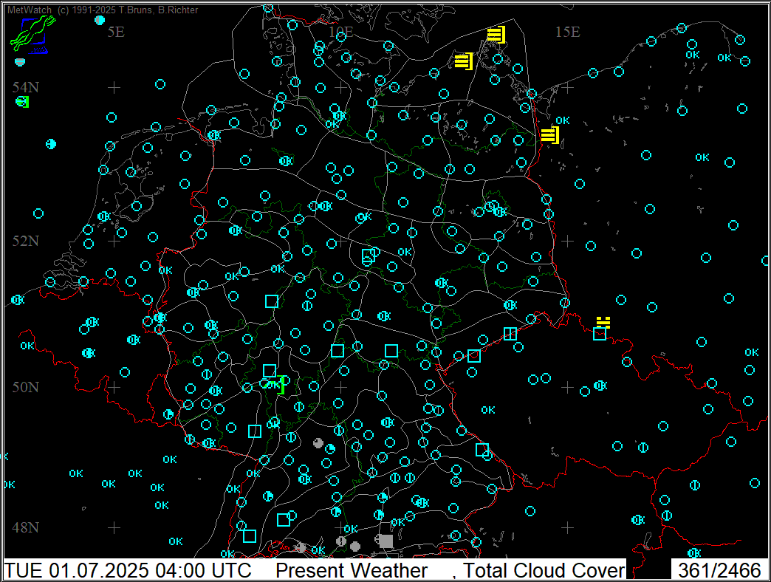Select the yellow fog symbol beside the Polish-border OK label
Viewport: 771px width, 582px height.
(x=549, y=134)
